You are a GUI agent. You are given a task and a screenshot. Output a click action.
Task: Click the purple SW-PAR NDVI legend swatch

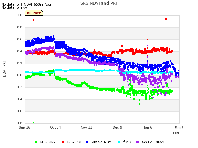click(x=138, y=142)
